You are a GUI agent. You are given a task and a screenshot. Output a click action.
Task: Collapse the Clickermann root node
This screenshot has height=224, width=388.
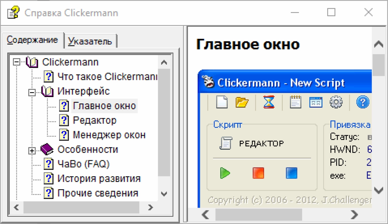point(17,62)
